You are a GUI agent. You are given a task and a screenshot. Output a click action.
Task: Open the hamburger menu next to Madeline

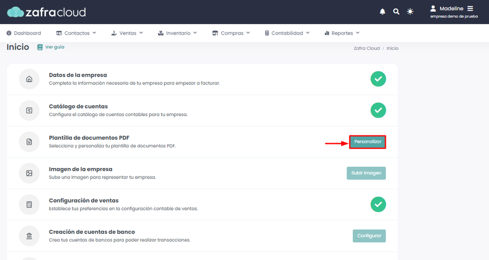[470, 9]
